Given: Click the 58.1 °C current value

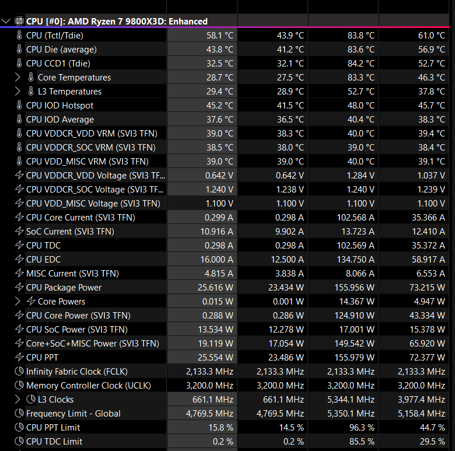Looking at the screenshot, I should click(x=220, y=36).
